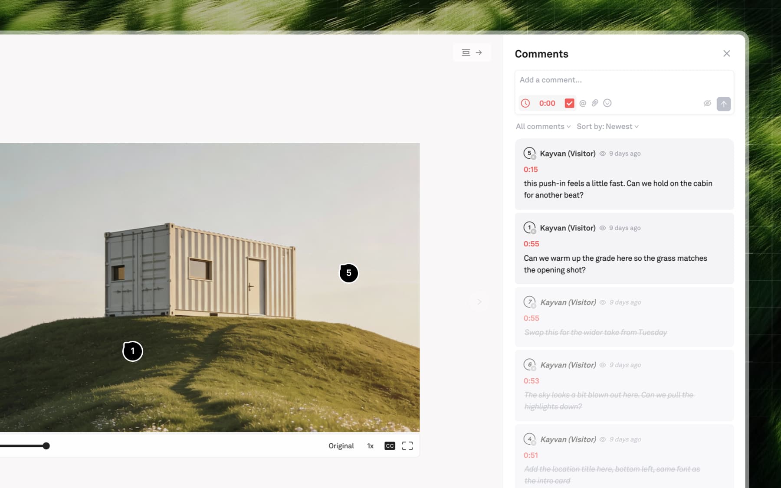Open the Sort by: Newest dropdown
Screen dimensions: 781x488
607,127
